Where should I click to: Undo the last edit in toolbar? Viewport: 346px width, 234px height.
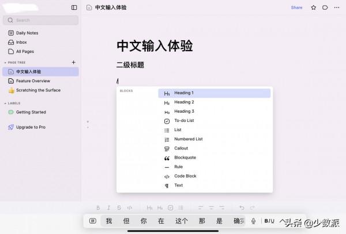(242, 208)
